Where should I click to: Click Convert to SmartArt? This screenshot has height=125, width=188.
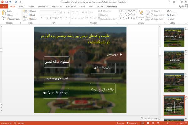tap(107, 19)
